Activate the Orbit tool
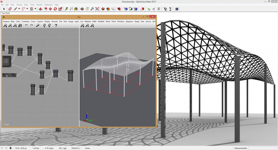 [82, 9]
